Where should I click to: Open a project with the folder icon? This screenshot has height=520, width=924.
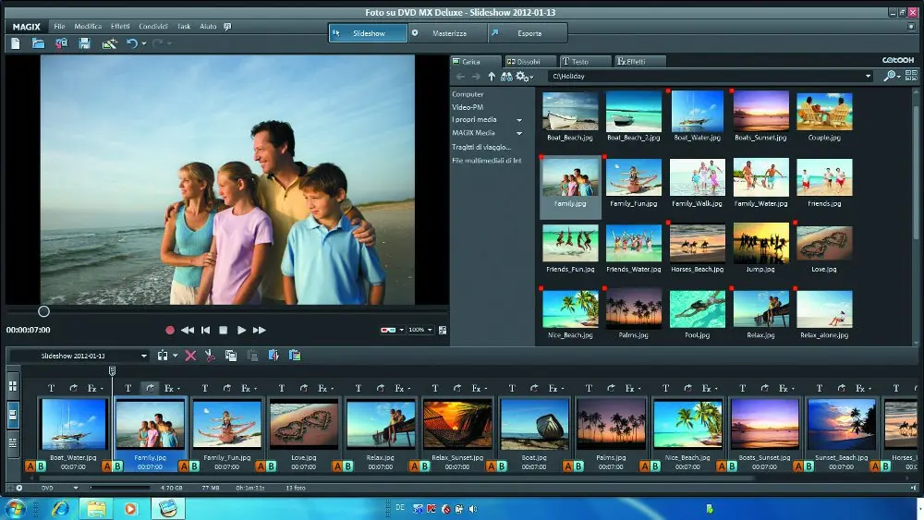pyautogui.click(x=38, y=43)
